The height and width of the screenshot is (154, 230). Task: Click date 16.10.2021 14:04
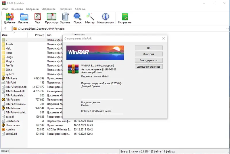pyautogui.click(x=83, y=121)
